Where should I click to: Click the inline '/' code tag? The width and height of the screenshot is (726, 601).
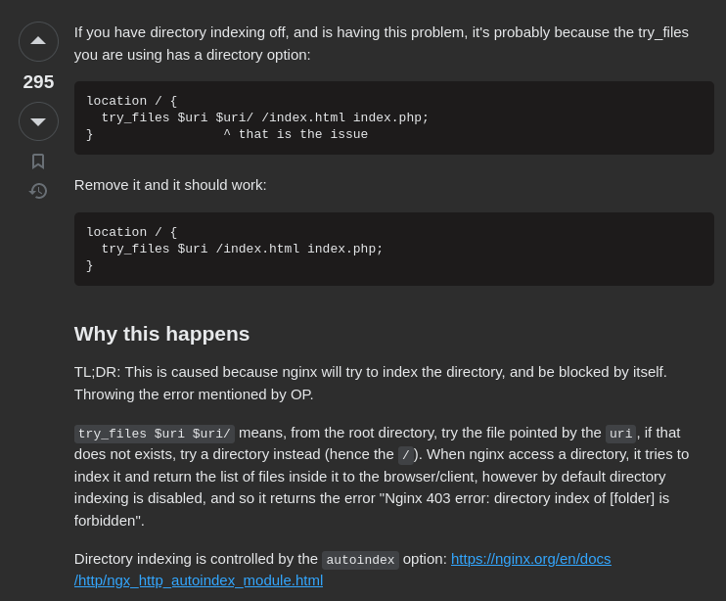(406, 455)
